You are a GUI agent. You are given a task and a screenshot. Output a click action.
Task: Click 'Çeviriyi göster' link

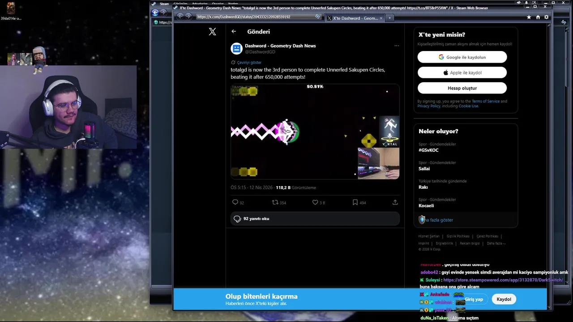coord(249,63)
